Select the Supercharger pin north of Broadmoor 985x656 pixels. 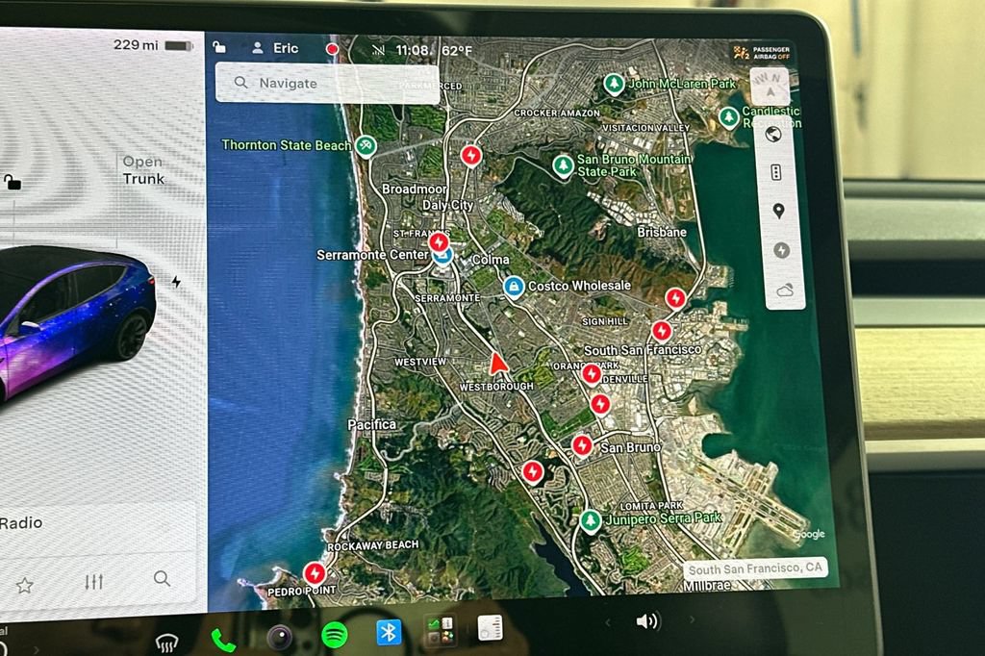[x=471, y=155]
